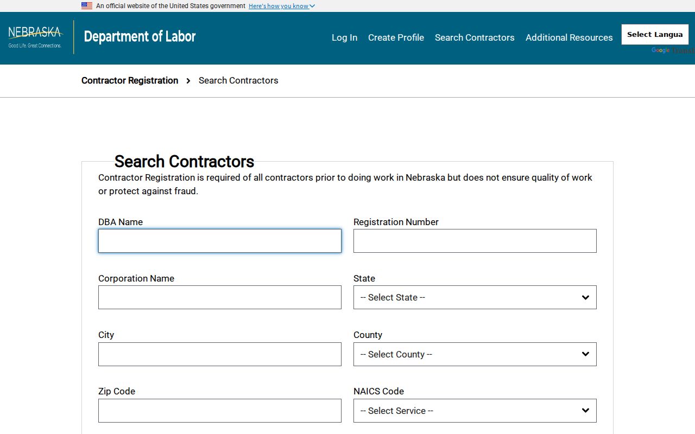
Task: Click the Contractor Registration requirement notice text
Action: (x=345, y=184)
